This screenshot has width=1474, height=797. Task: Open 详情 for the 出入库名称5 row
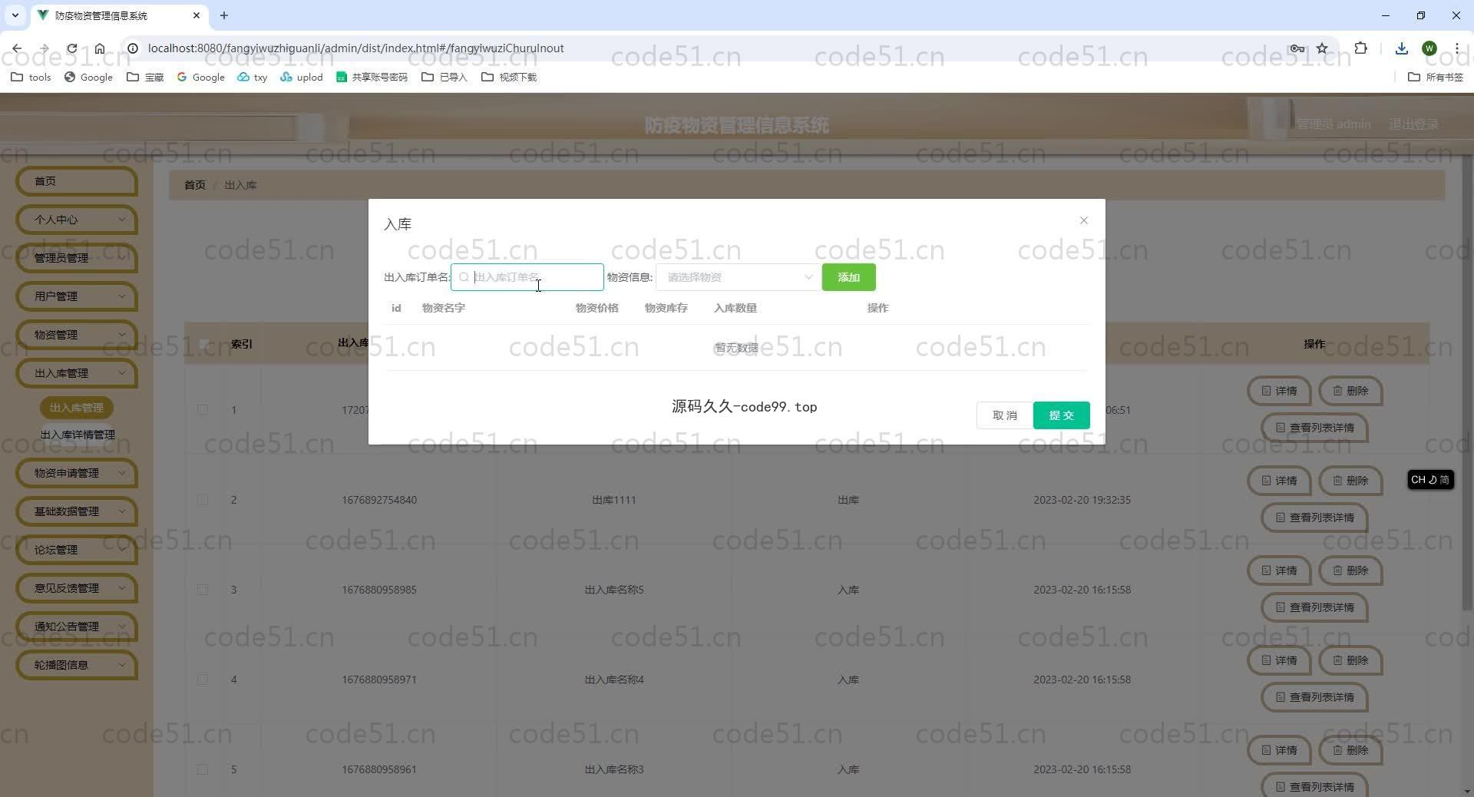coord(1279,570)
